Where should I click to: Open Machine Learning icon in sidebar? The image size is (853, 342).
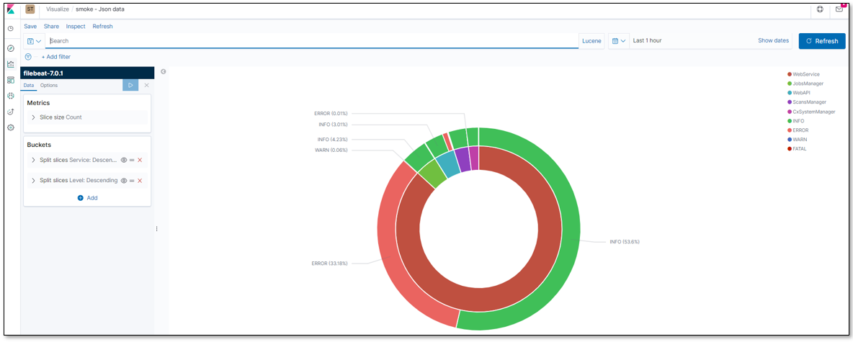(x=10, y=96)
